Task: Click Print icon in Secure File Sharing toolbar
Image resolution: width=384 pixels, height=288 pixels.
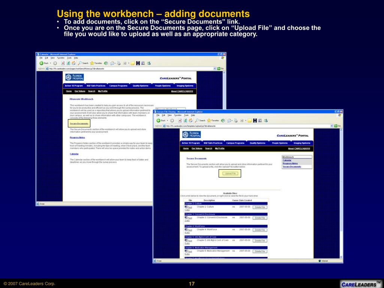Action: point(235,120)
